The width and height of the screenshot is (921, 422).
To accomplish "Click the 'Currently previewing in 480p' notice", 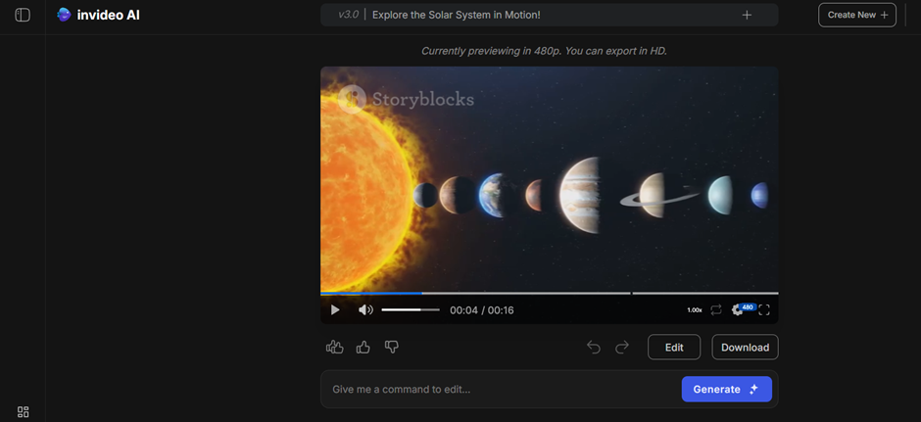I will pos(544,51).
